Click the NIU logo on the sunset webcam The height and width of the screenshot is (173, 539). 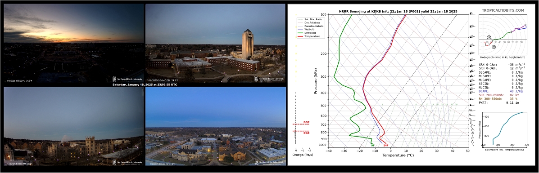click(127, 79)
